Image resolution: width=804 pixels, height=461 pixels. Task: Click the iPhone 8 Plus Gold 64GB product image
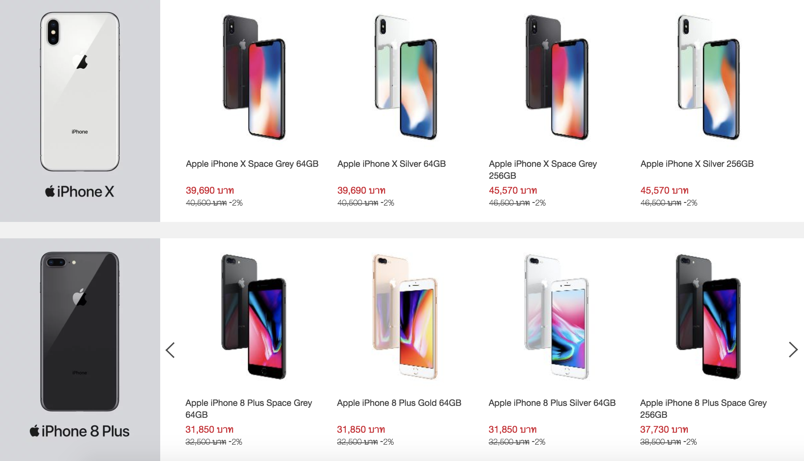pyautogui.click(x=405, y=317)
